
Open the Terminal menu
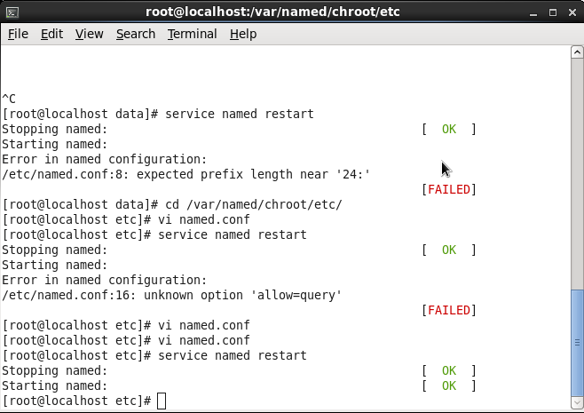(192, 34)
